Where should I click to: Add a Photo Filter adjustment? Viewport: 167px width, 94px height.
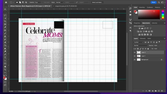click(146, 31)
